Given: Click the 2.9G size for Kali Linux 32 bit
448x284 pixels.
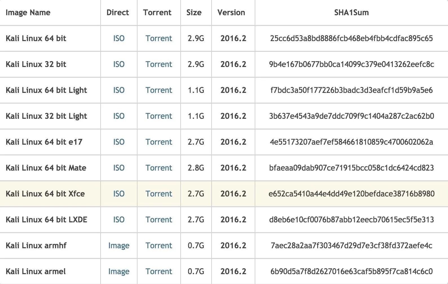Looking at the screenshot, I should click(x=196, y=64).
